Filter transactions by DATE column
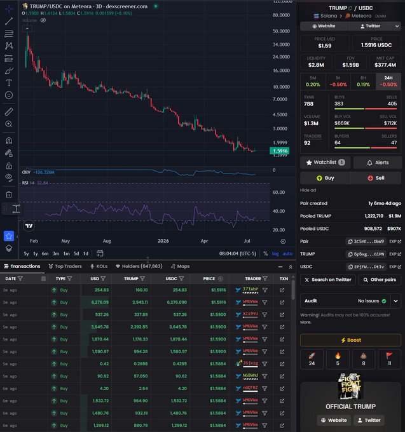The height and width of the screenshot is (432, 405). click(x=20, y=278)
